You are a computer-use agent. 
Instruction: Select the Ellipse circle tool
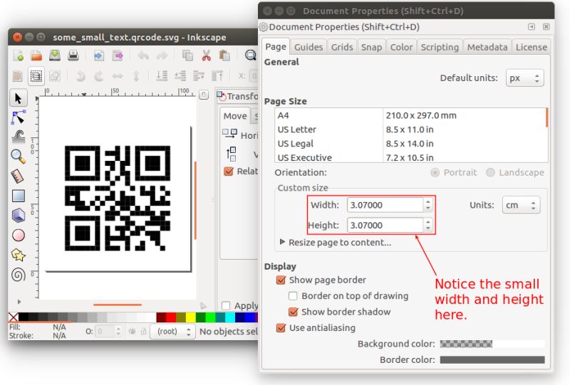point(19,236)
